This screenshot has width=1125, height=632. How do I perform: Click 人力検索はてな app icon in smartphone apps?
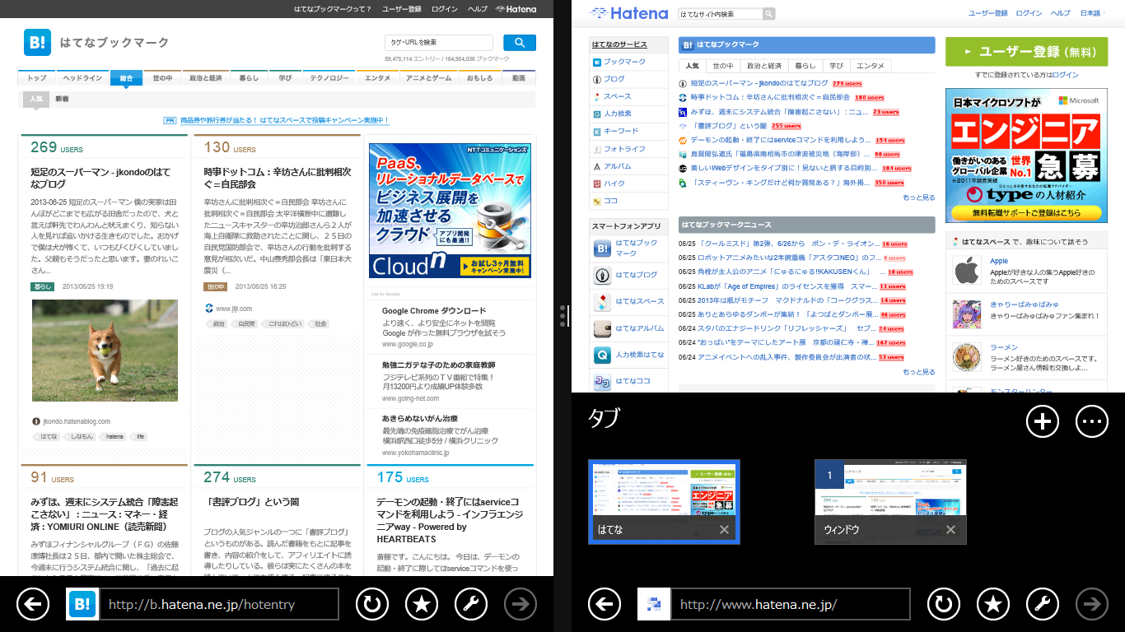coord(602,355)
